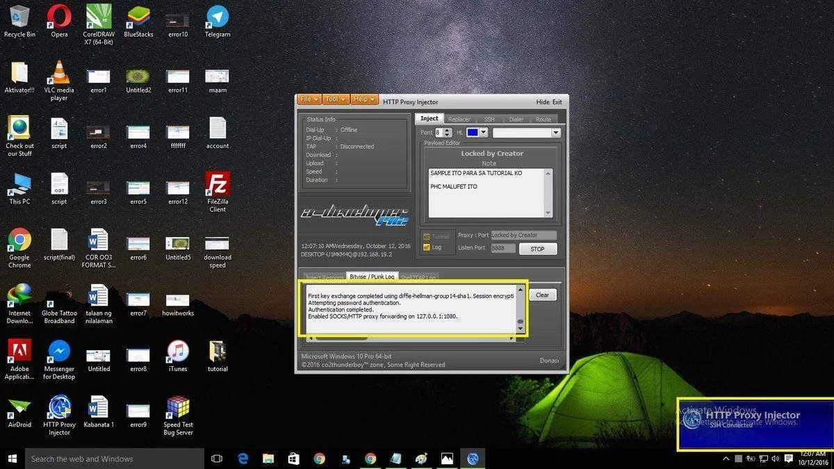The width and height of the screenshot is (834, 469).
Task: Open the Telegram desktop shortcut
Action: point(218,21)
